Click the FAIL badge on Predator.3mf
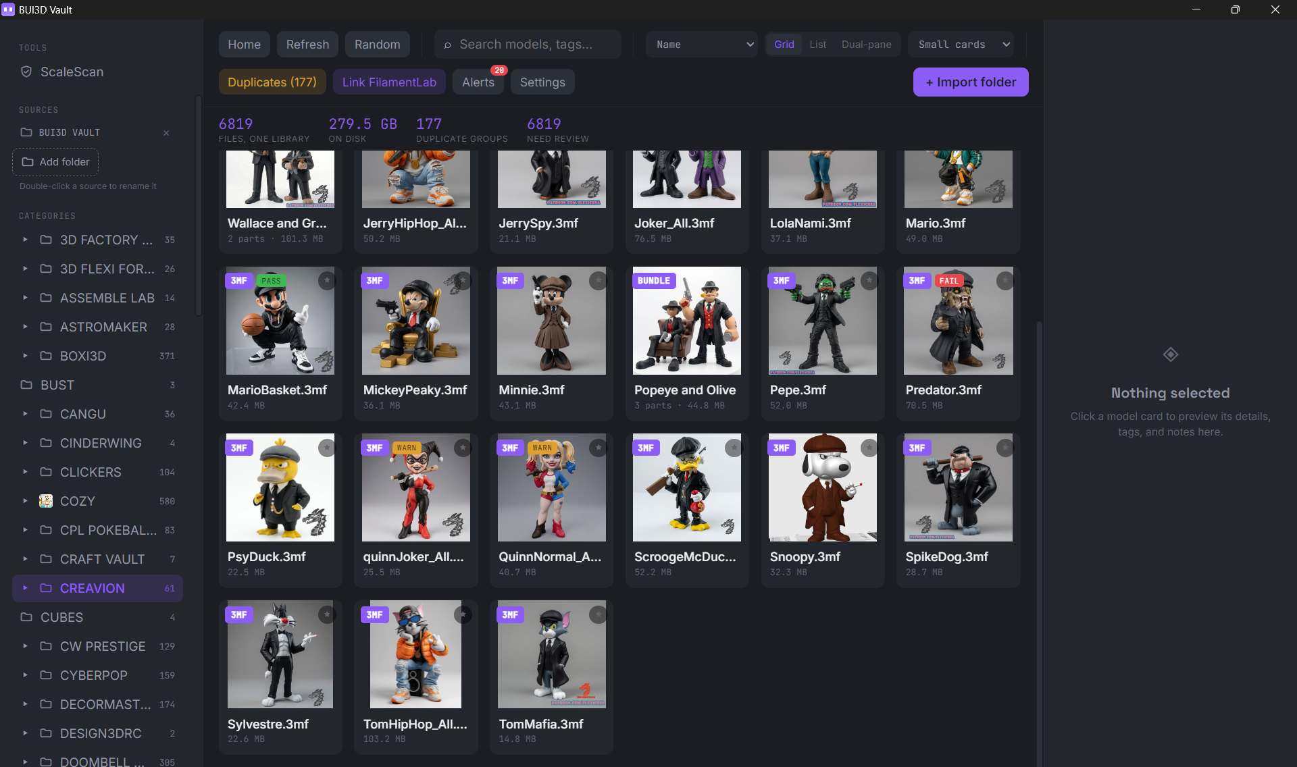This screenshot has width=1297, height=767. click(x=948, y=281)
